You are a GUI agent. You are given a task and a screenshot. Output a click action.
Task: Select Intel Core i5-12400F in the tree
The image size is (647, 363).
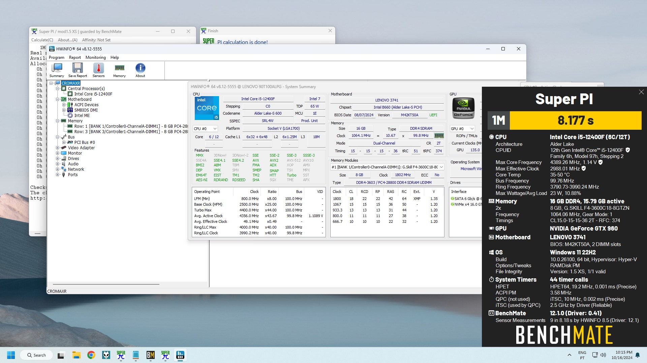coord(93,94)
